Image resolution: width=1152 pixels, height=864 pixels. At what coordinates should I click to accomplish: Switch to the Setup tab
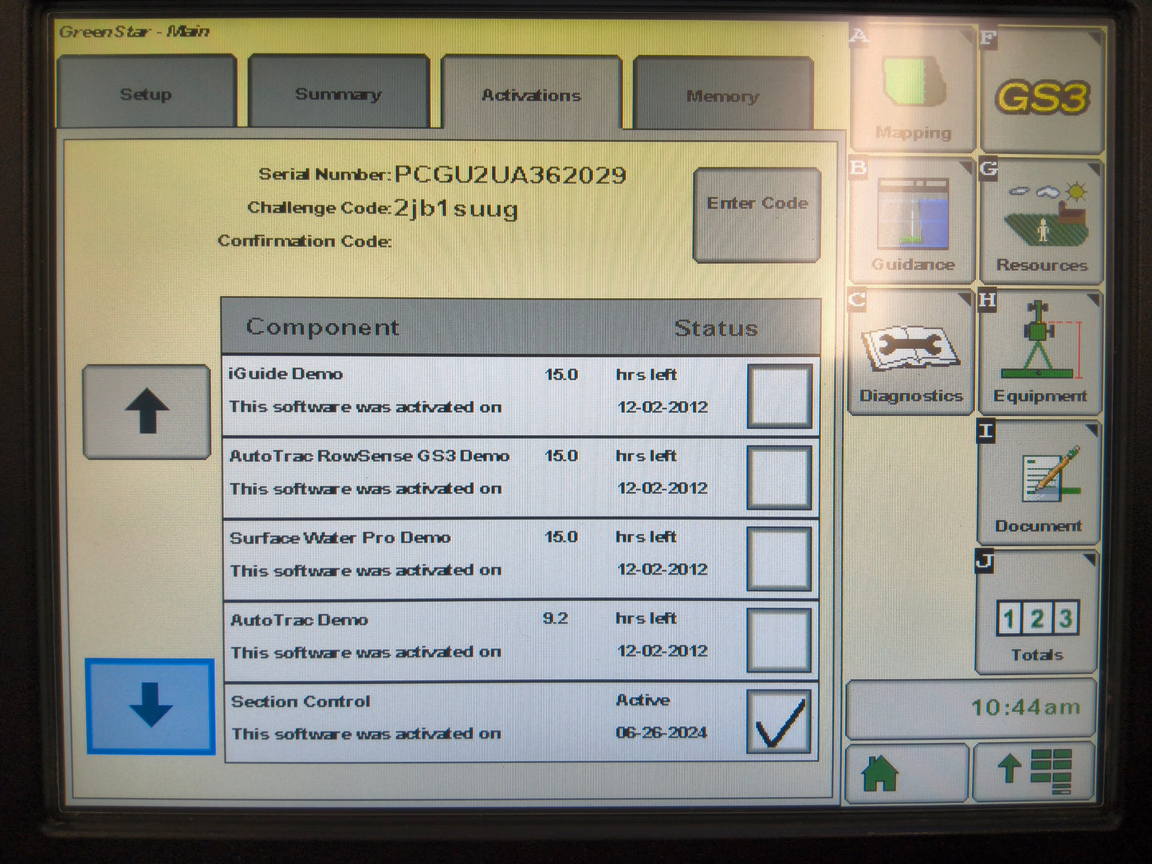tap(147, 93)
